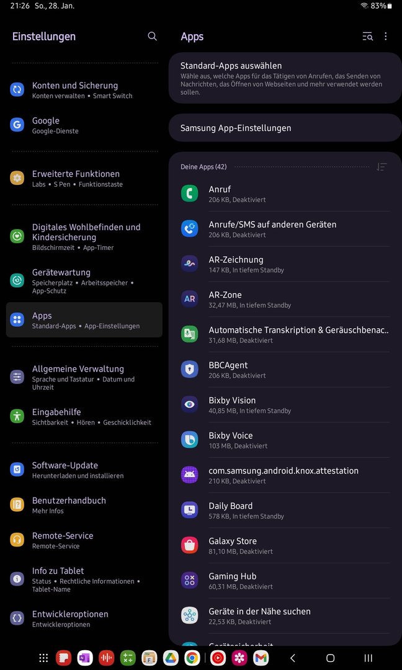Open Daily Board app details
Image resolution: width=402 pixels, height=670 pixels.
(x=285, y=510)
